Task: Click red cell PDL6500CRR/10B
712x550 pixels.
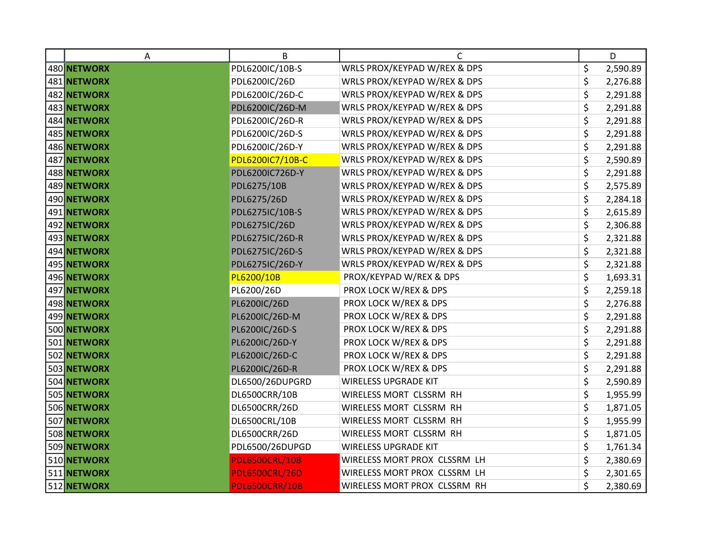Action: point(284,486)
